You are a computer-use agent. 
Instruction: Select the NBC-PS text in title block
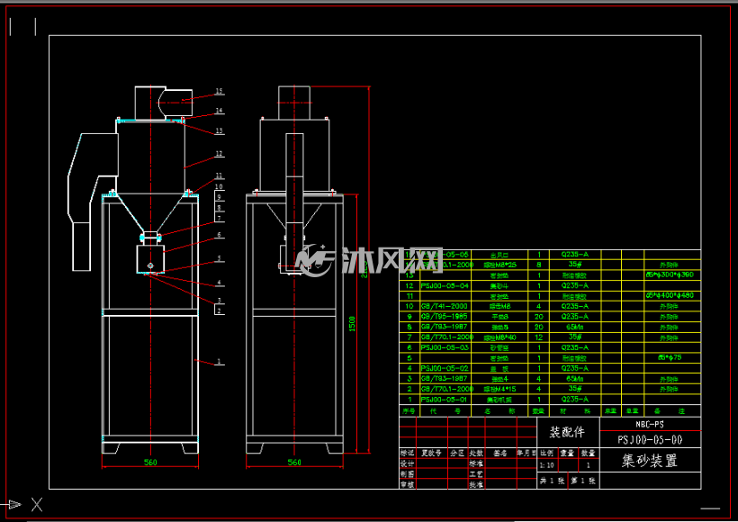point(650,424)
